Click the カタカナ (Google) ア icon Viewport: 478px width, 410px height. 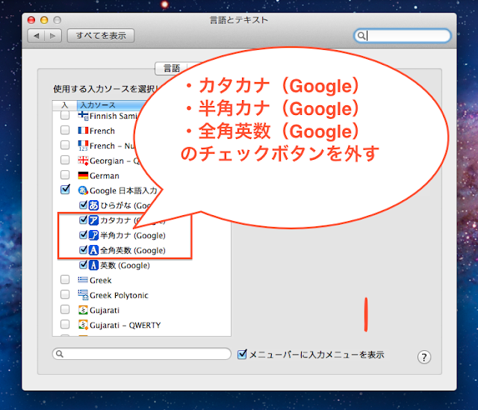(x=93, y=220)
